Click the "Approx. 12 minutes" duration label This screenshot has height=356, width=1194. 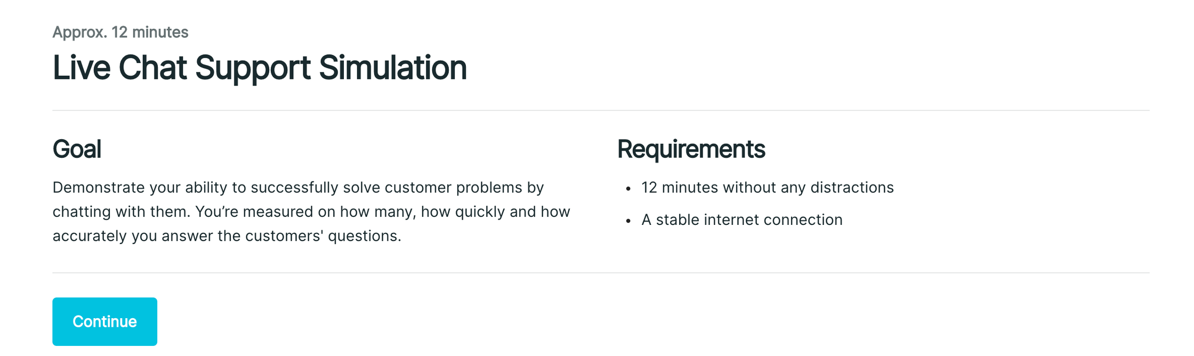tap(120, 32)
